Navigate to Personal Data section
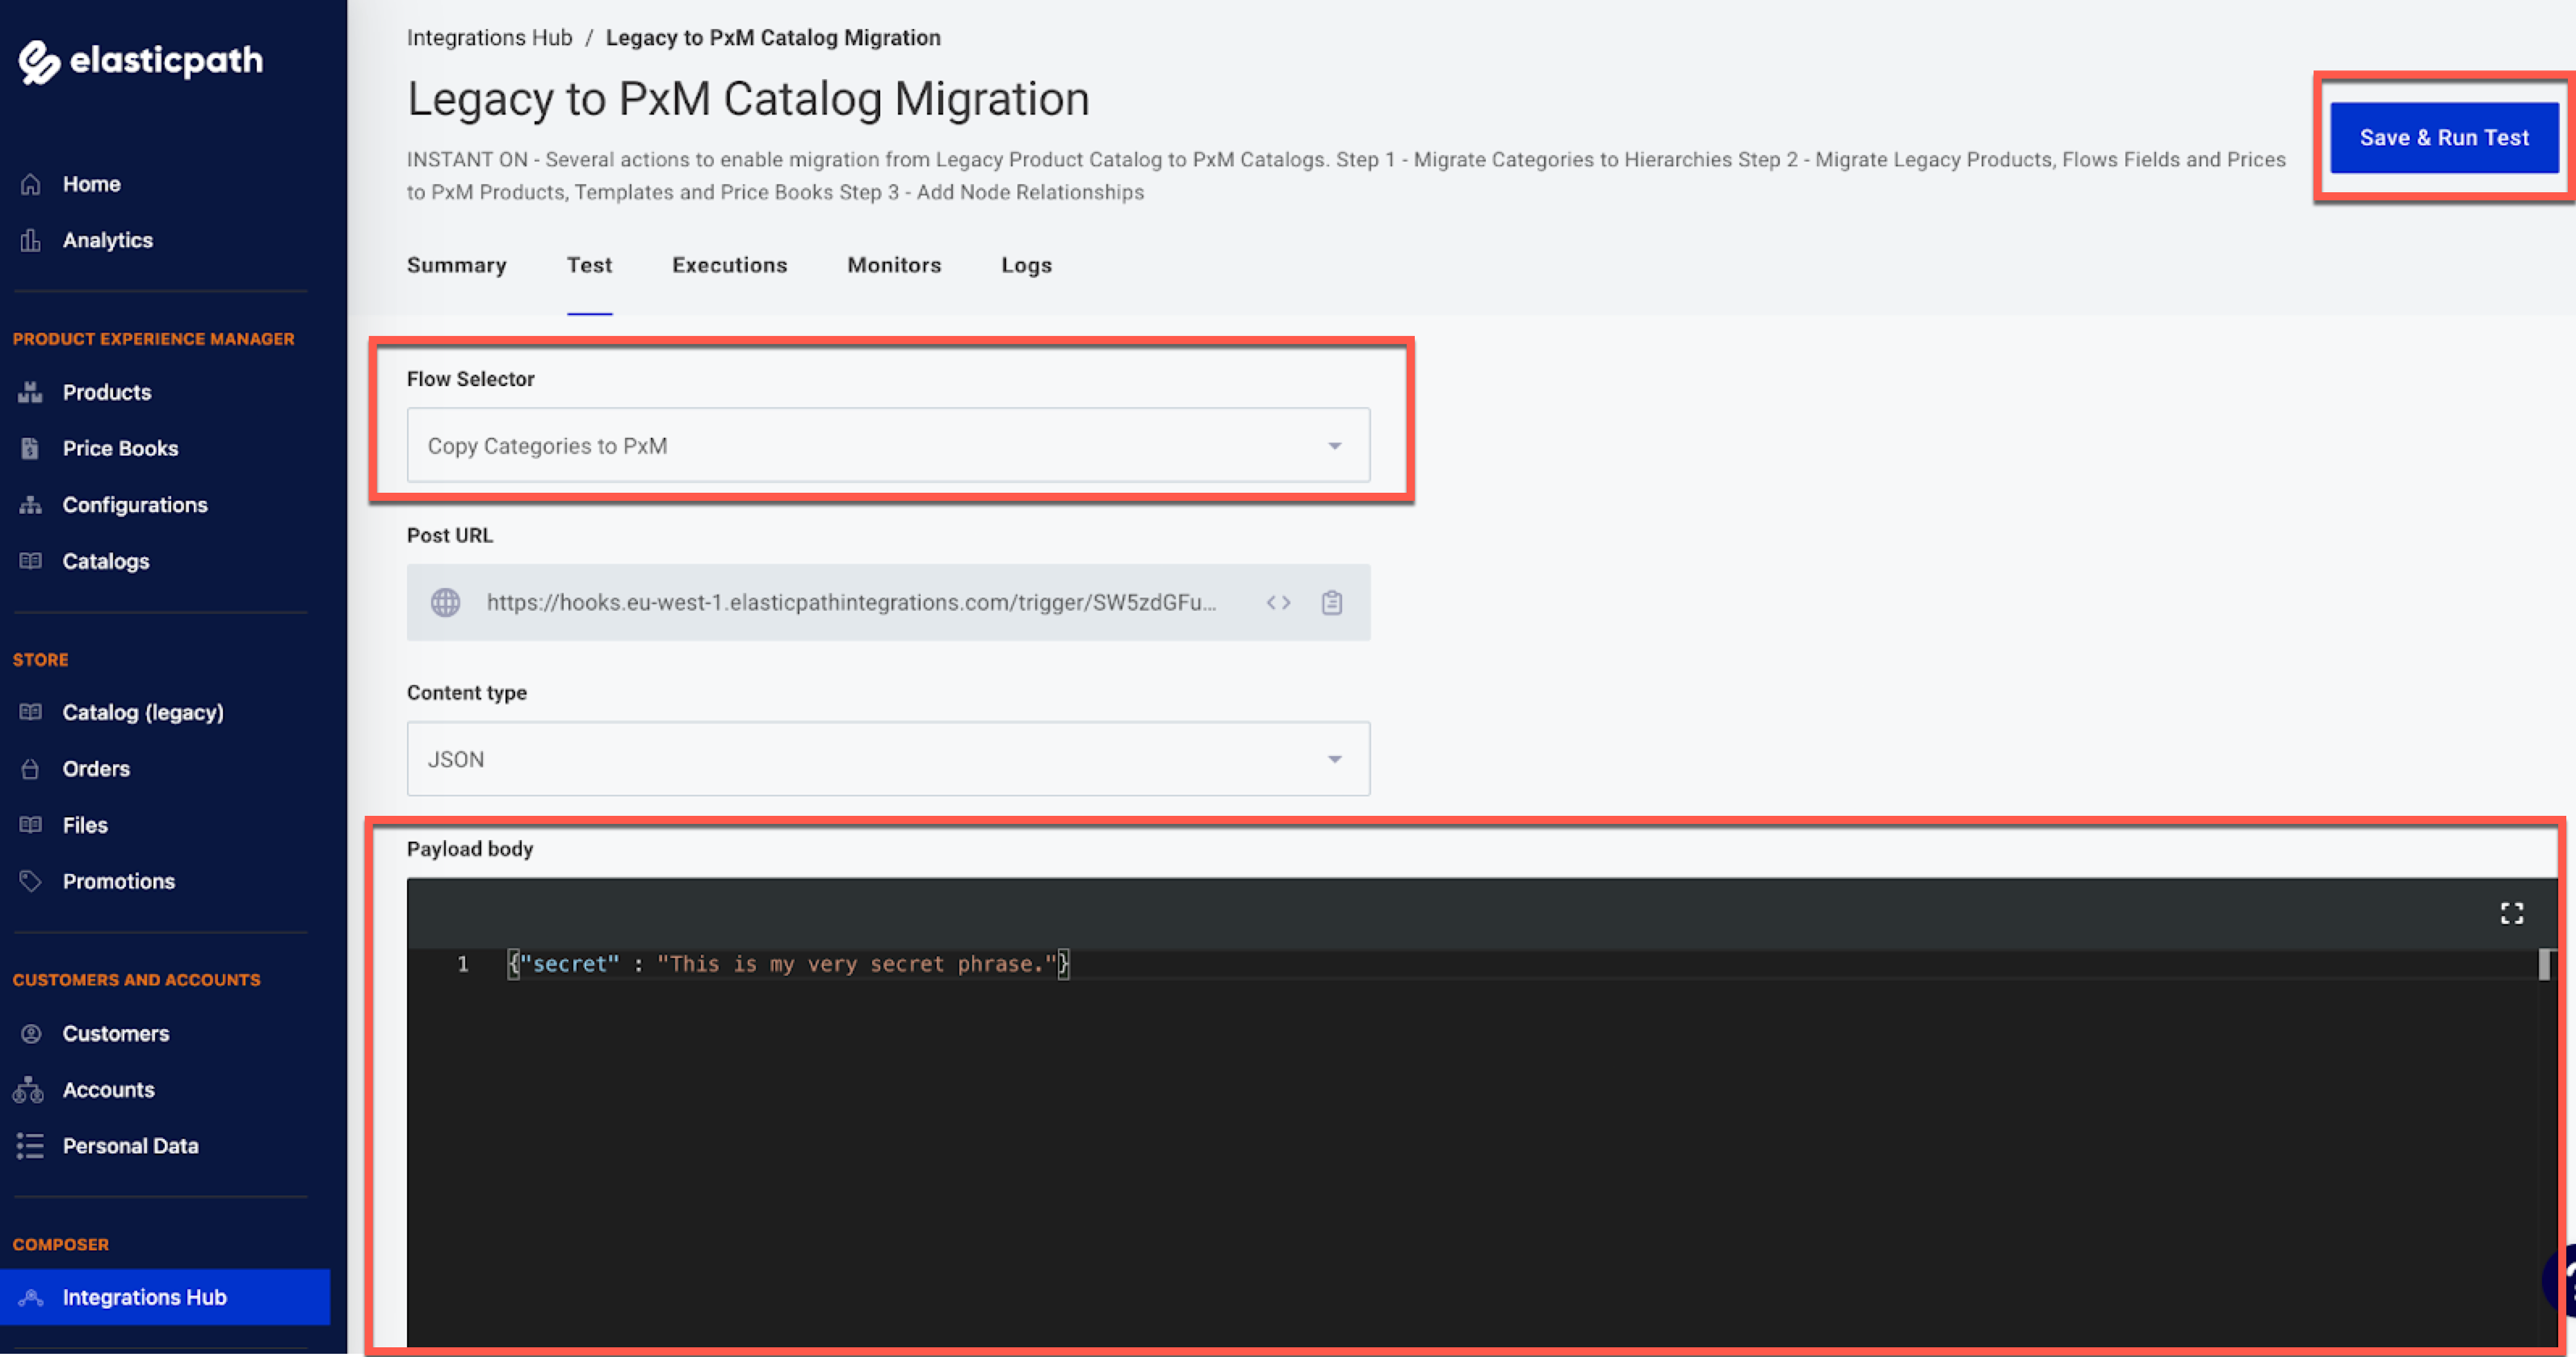The height and width of the screenshot is (1357, 2576). [x=129, y=1145]
